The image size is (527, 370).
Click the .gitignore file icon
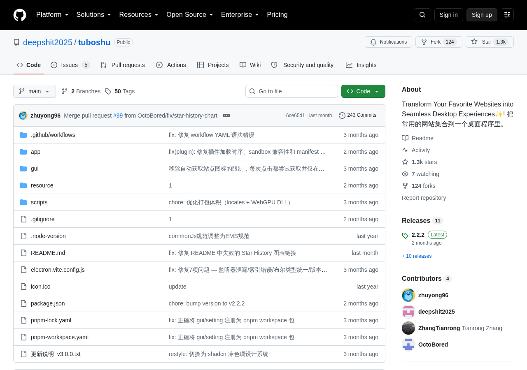pyautogui.click(x=23, y=219)
